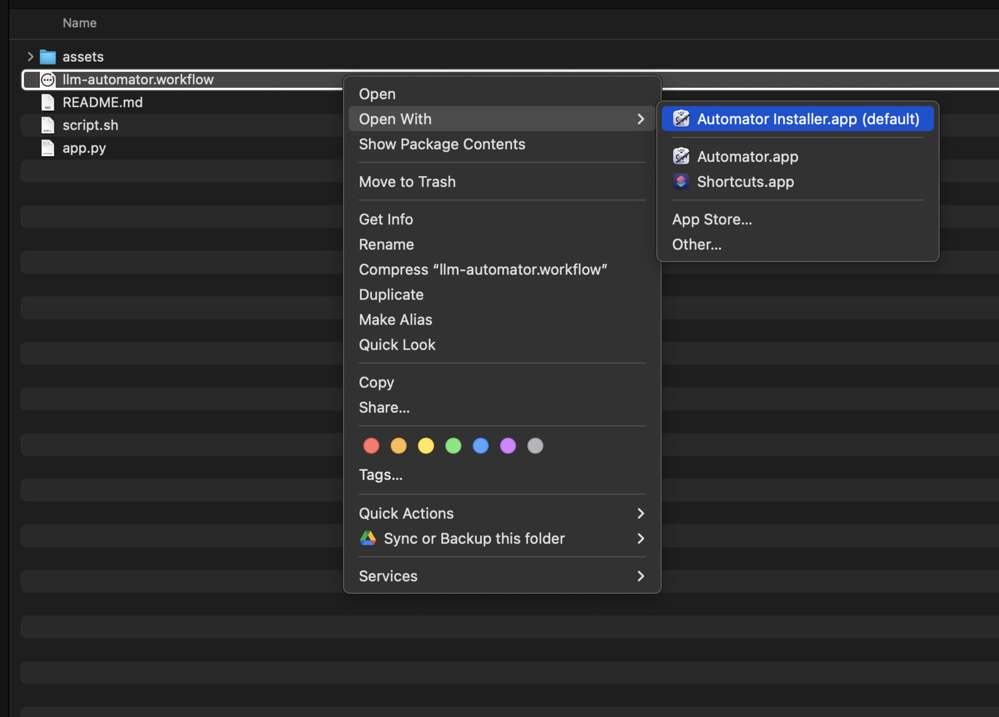Select Sync or Backup this folder
Screen dimensions: 999x717
click(x=502, y=538)
